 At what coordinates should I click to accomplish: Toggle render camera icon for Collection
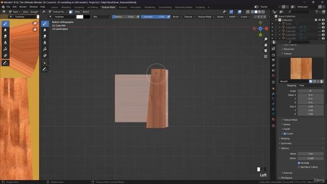[323, 20]
